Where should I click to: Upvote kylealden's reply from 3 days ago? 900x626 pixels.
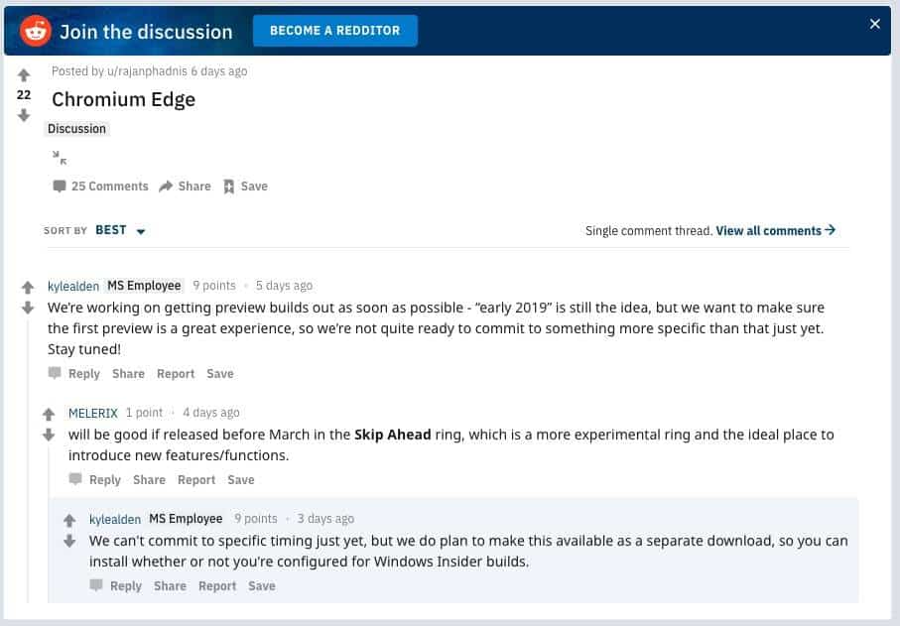click(69, 521)
